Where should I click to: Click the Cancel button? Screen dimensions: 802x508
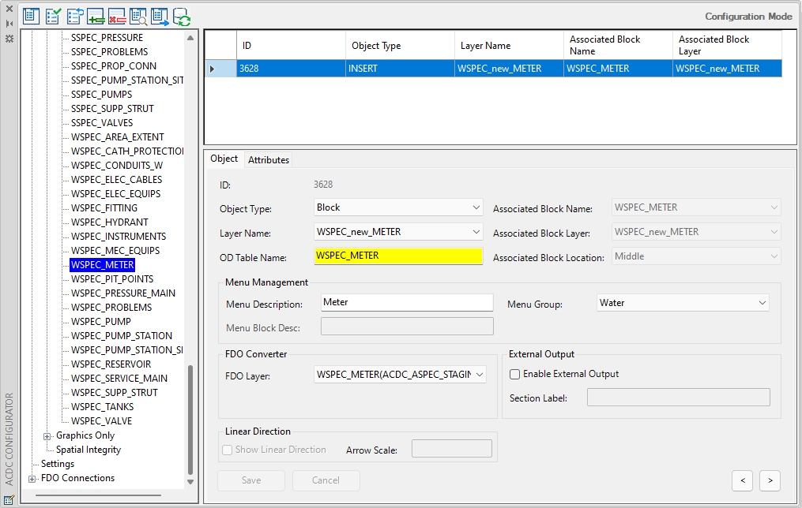click(326, 480)
